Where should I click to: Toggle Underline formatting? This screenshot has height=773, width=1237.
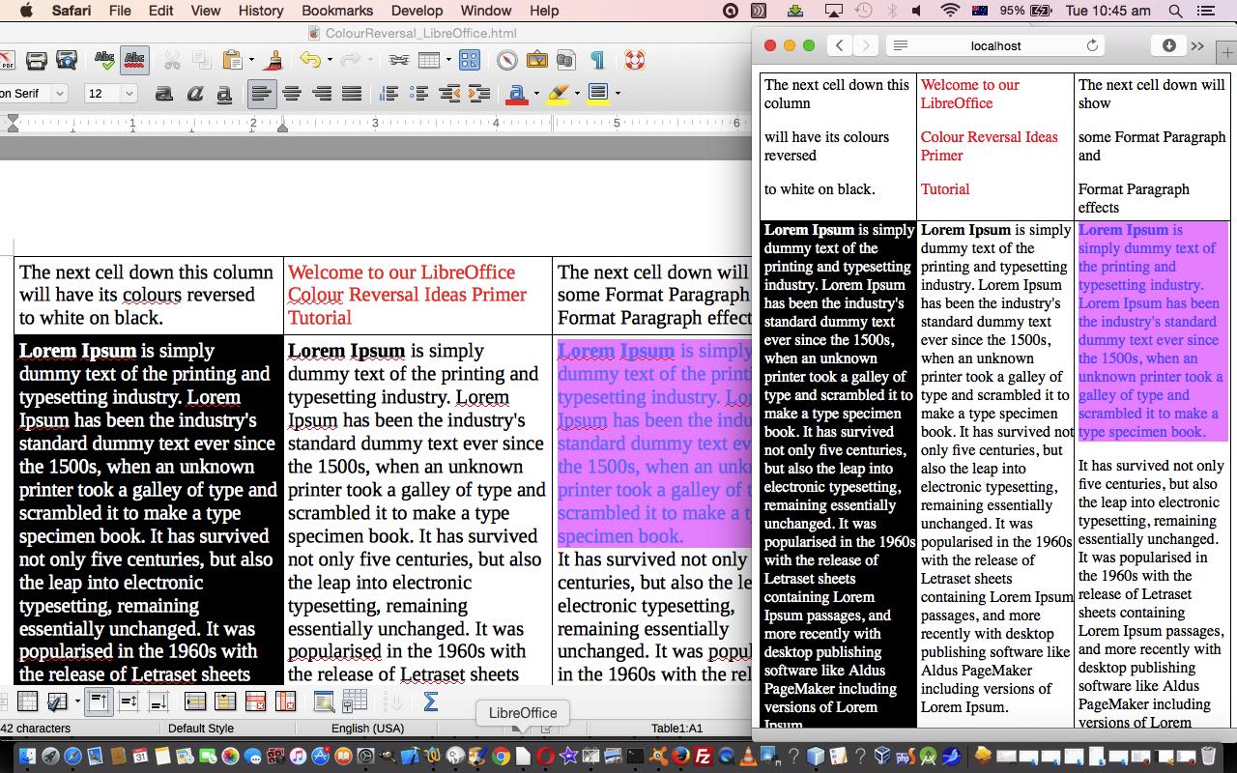[224, 94]
